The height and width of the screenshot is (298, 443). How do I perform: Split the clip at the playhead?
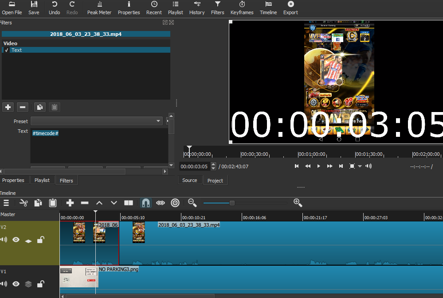(129, 203)
